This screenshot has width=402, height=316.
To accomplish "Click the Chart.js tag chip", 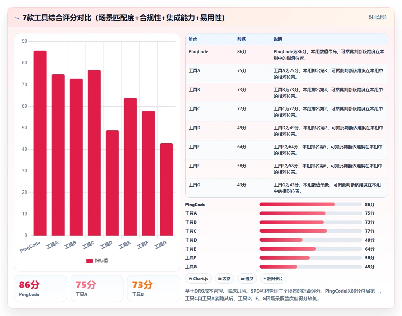I will pos(198,279).
